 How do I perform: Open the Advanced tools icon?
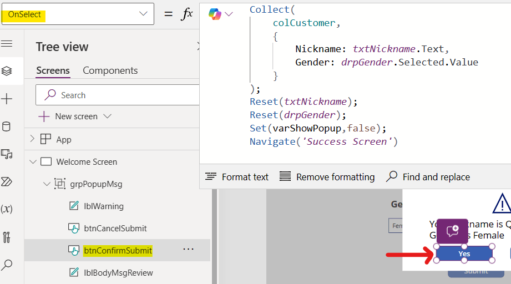[x=7, y=237]
